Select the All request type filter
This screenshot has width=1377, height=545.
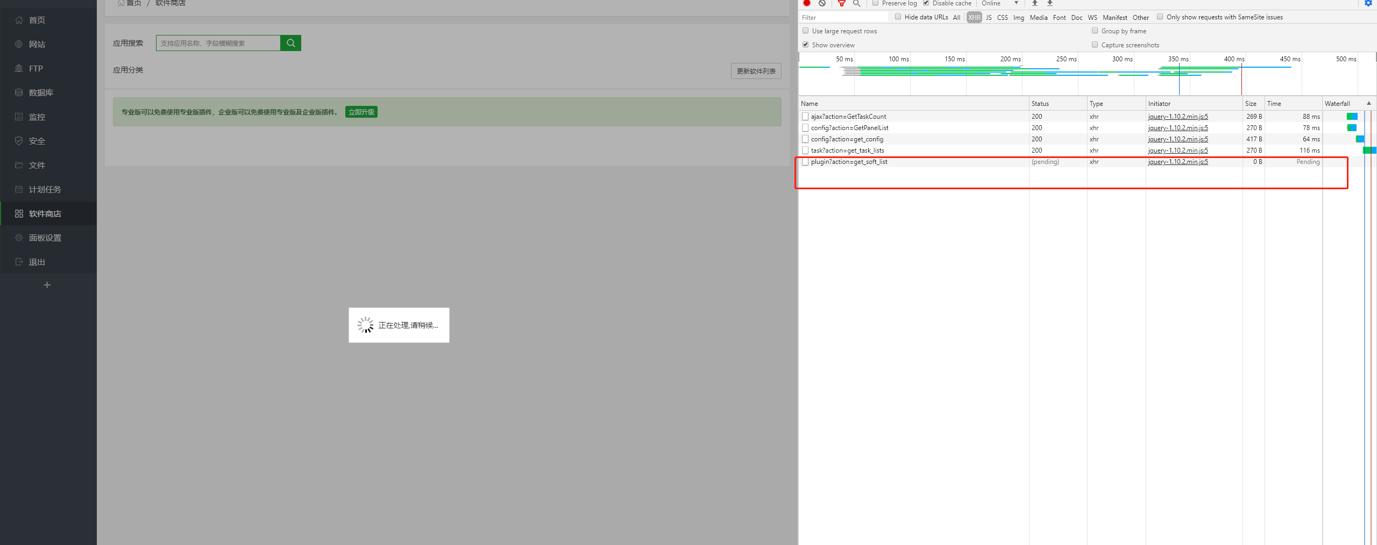coord(956,17)
